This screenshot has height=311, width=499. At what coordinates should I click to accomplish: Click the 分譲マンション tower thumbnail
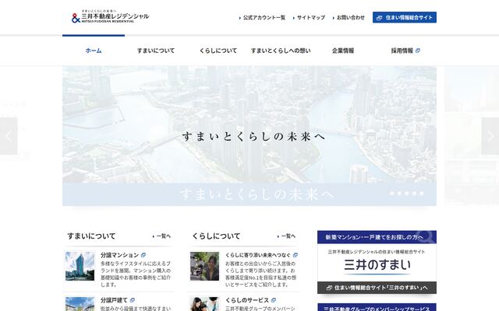coord(80,266)
